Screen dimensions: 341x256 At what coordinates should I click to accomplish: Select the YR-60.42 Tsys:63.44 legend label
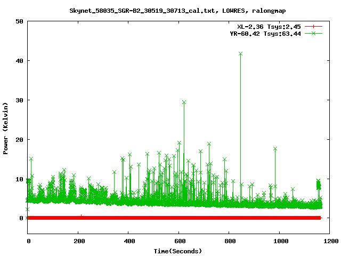[x=265, y=34]
